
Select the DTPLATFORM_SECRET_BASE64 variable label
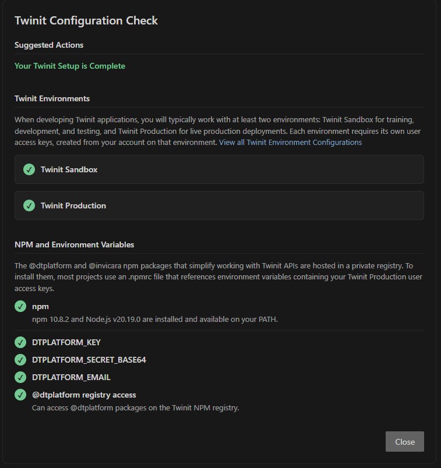tap(89, 360)
